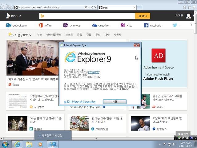Click 확인 in the IE about dialog
The height and width of the screenshot is (148, 197).
(x=115, y=101)
